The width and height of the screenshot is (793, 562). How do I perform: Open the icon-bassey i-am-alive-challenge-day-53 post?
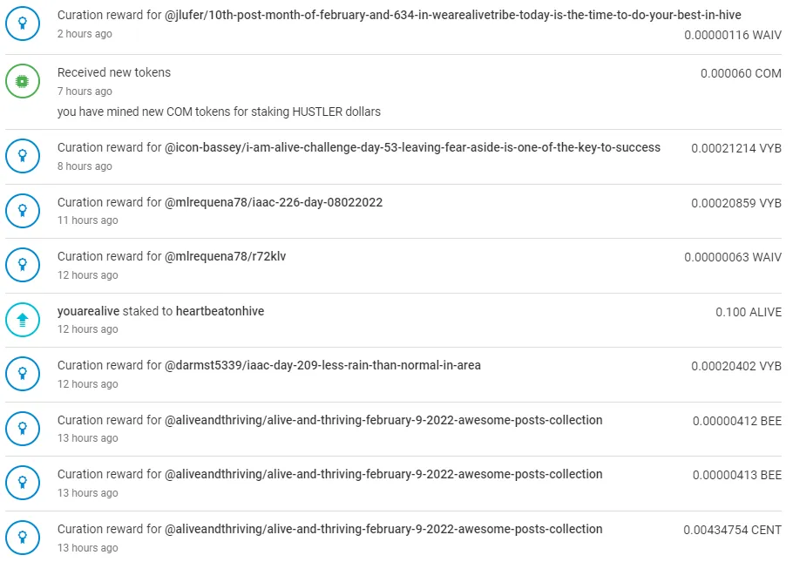(412, 147)
